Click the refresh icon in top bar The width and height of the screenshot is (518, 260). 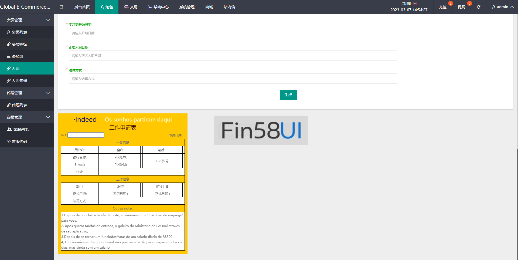[478, 7]
